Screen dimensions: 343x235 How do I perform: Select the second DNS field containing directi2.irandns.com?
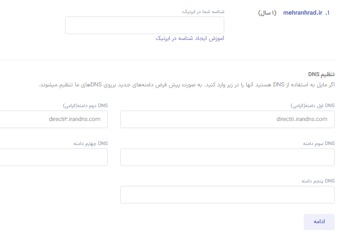pos(53,119)
